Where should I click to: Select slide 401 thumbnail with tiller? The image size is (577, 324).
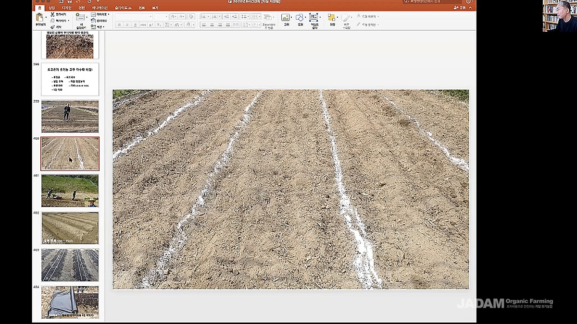point(70,191)
